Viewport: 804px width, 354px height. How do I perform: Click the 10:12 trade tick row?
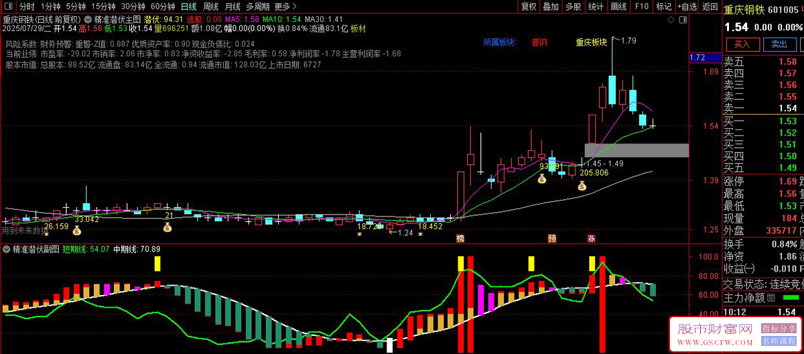pos(763,312)
